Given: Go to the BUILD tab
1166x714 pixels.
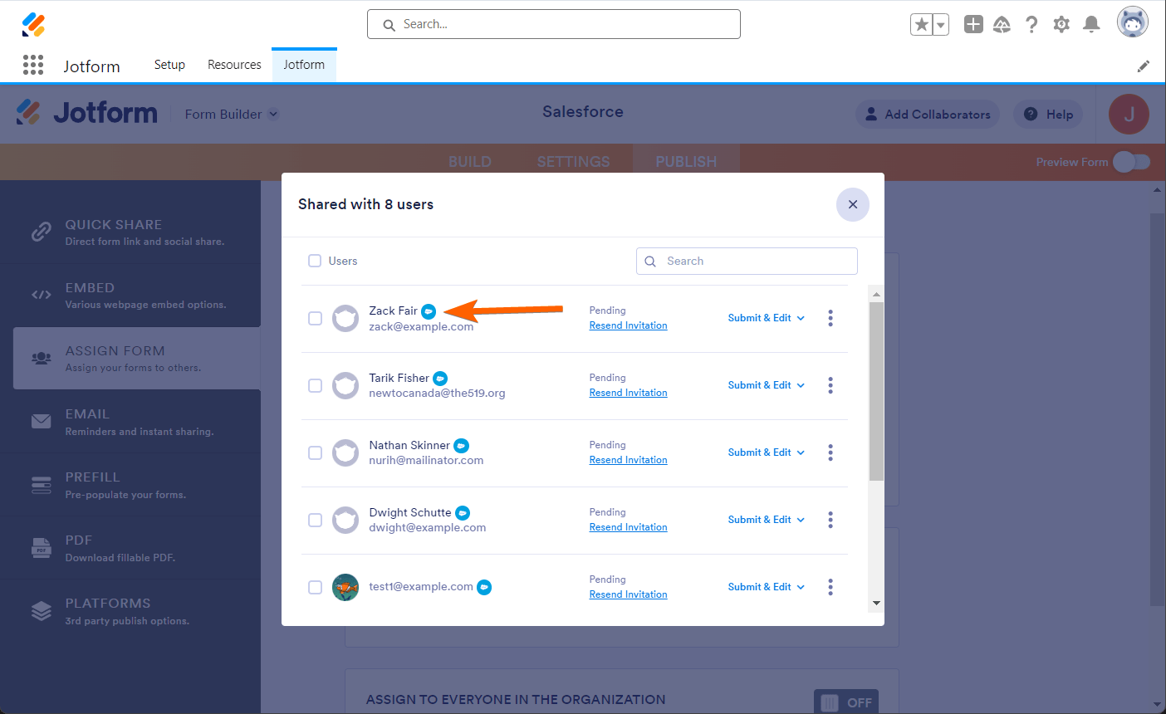Looking at the screenshot, I should 470,162.
